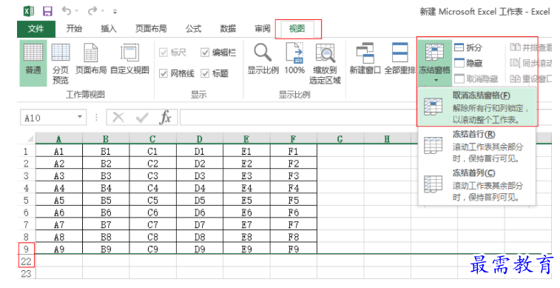Click cell containing E3

(246, 175)
